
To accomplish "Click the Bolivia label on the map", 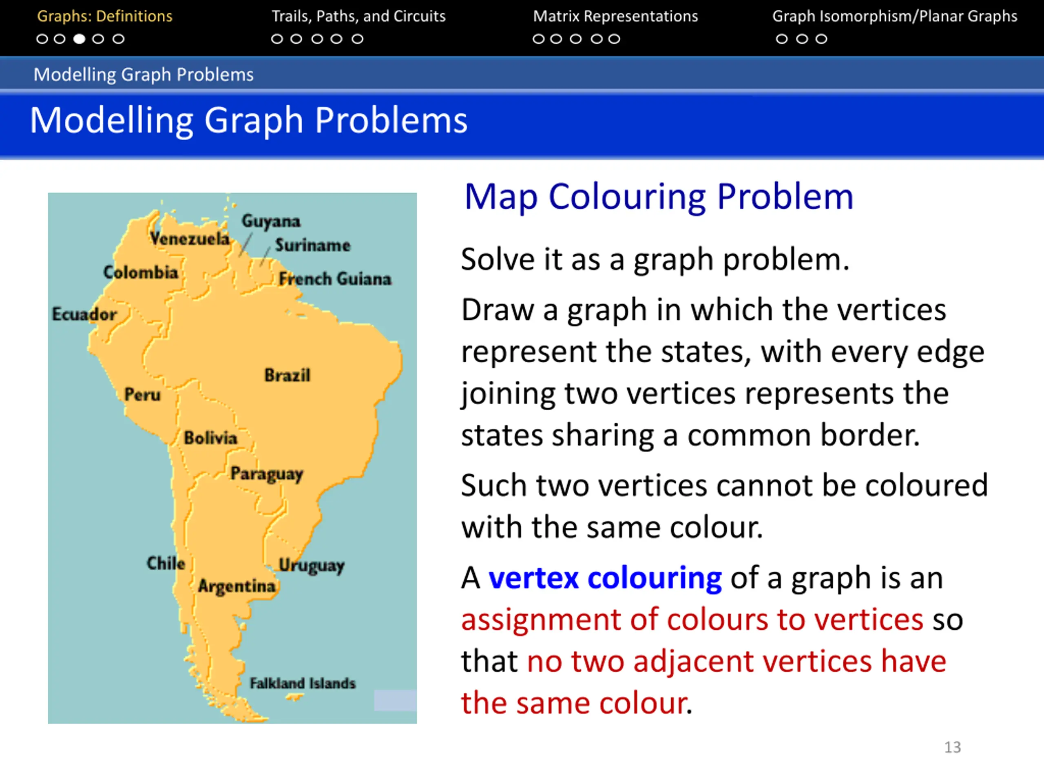I will (x=210, y=438).
